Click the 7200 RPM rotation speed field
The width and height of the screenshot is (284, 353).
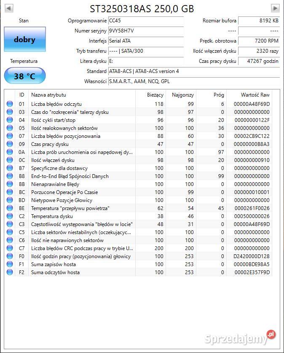coord(258,41)
